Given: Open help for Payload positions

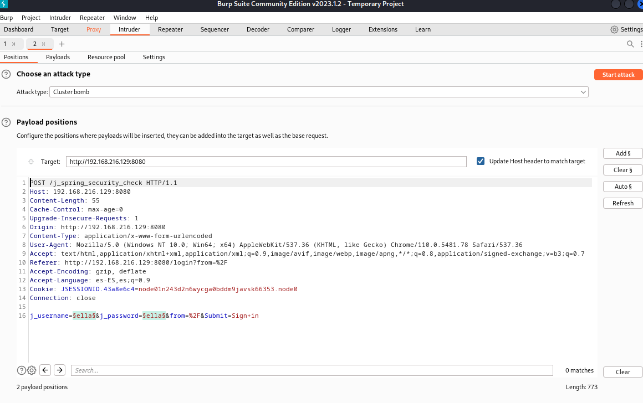Looking at the screenshot, I should click(6, 122).
